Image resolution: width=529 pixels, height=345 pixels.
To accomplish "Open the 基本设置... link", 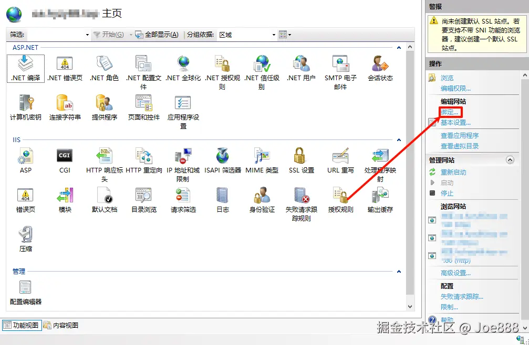I will (x=455, y=123).
